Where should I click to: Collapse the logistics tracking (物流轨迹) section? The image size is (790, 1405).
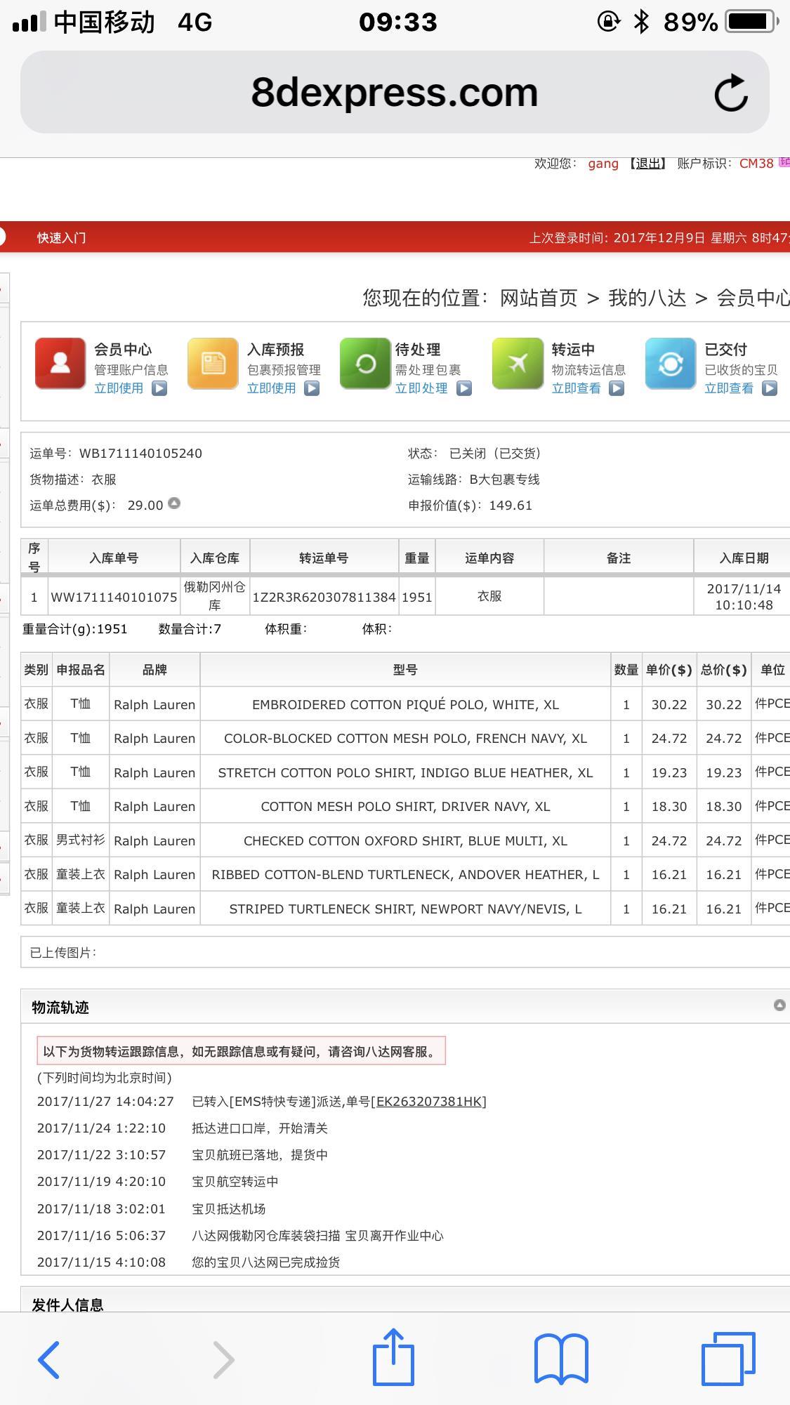(x=779, y=1005)
